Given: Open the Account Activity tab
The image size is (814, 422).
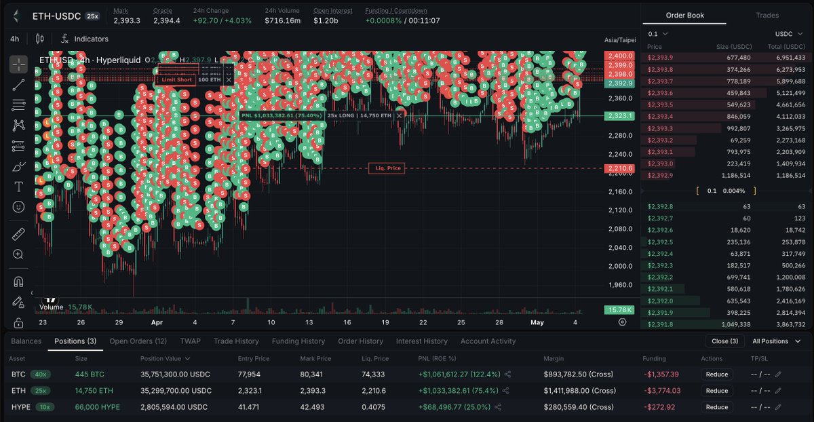Looking at the screenshot, I should [x=489, y=341].
